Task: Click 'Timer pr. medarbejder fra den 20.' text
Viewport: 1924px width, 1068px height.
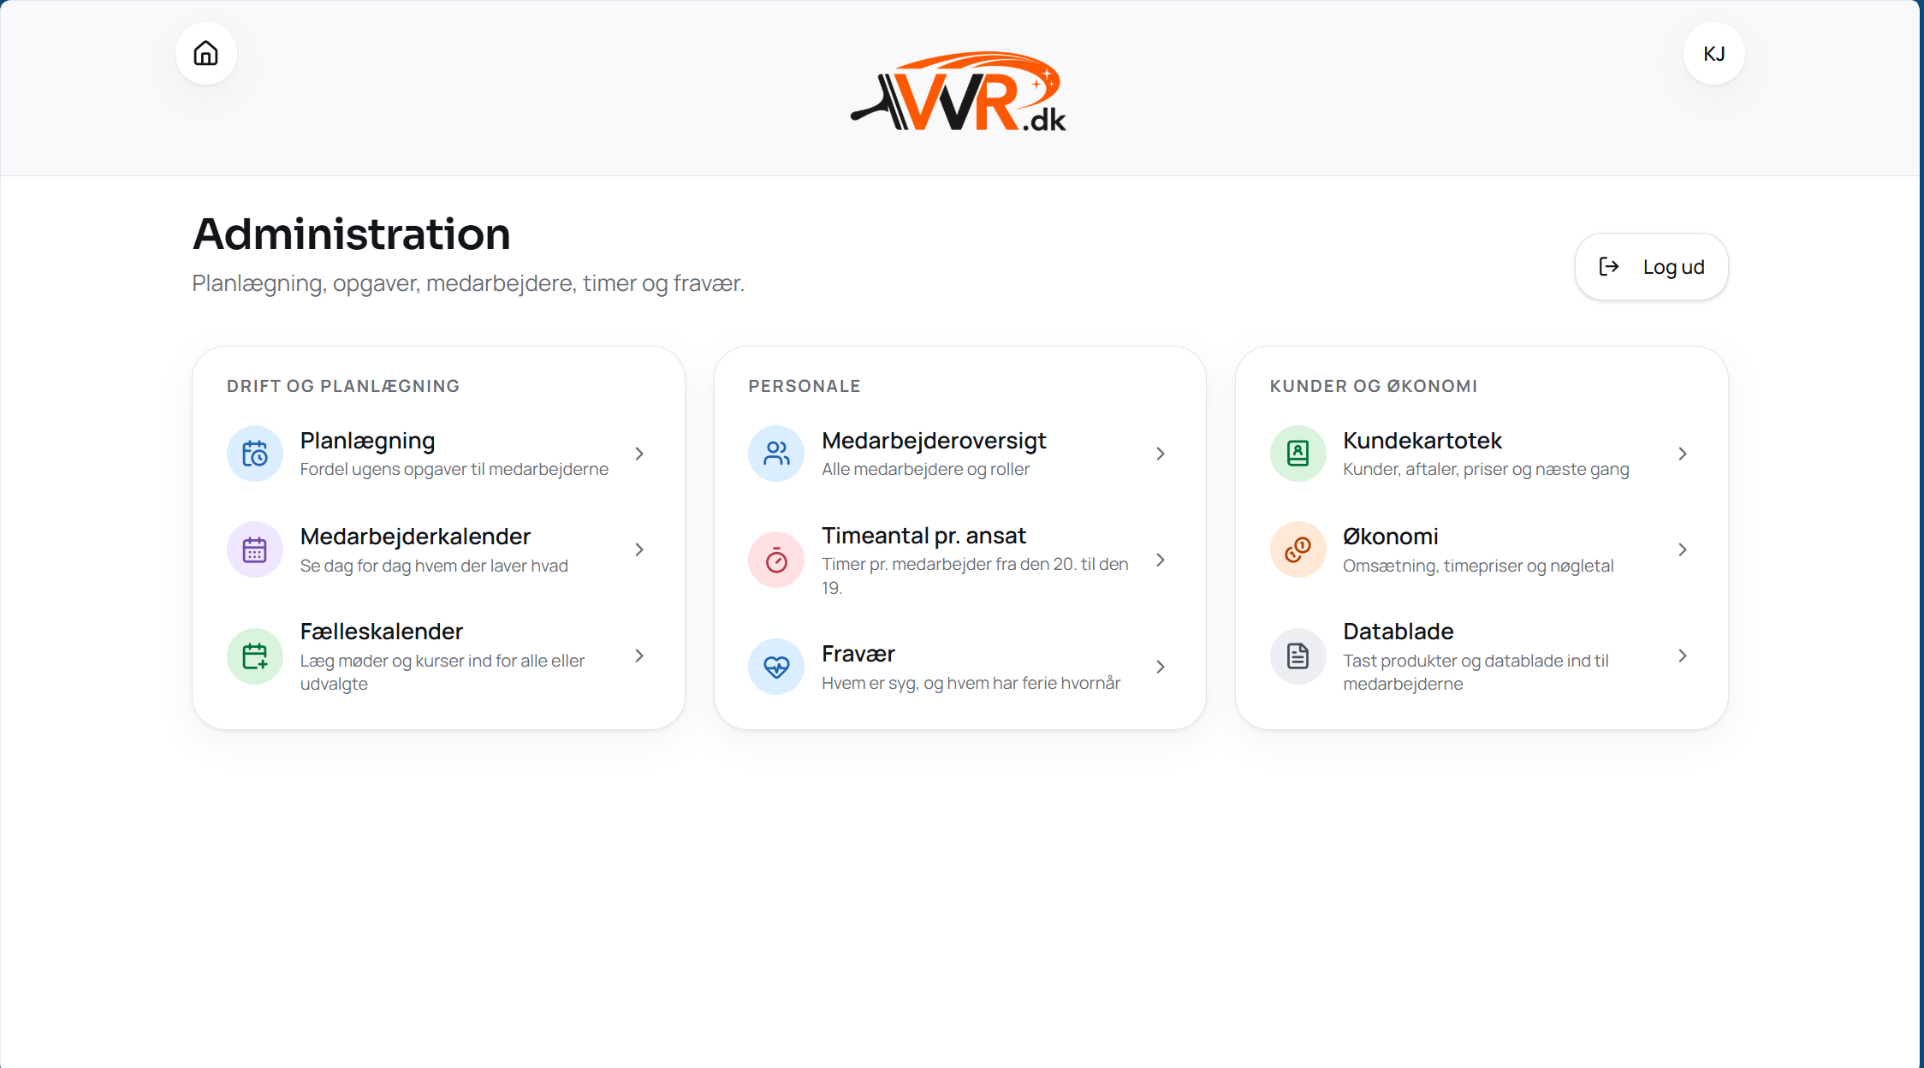Action: pyautogui.click(x=975, y=575)
